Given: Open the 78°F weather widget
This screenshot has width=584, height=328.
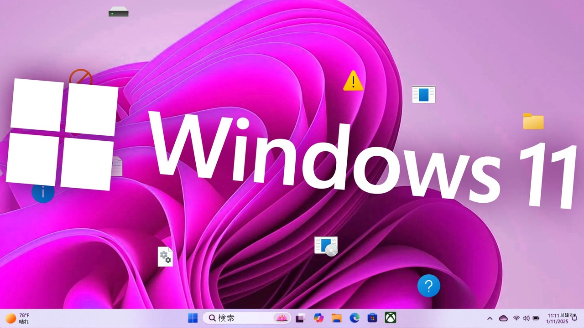Looking at the screenshot, I should [17, 318].
